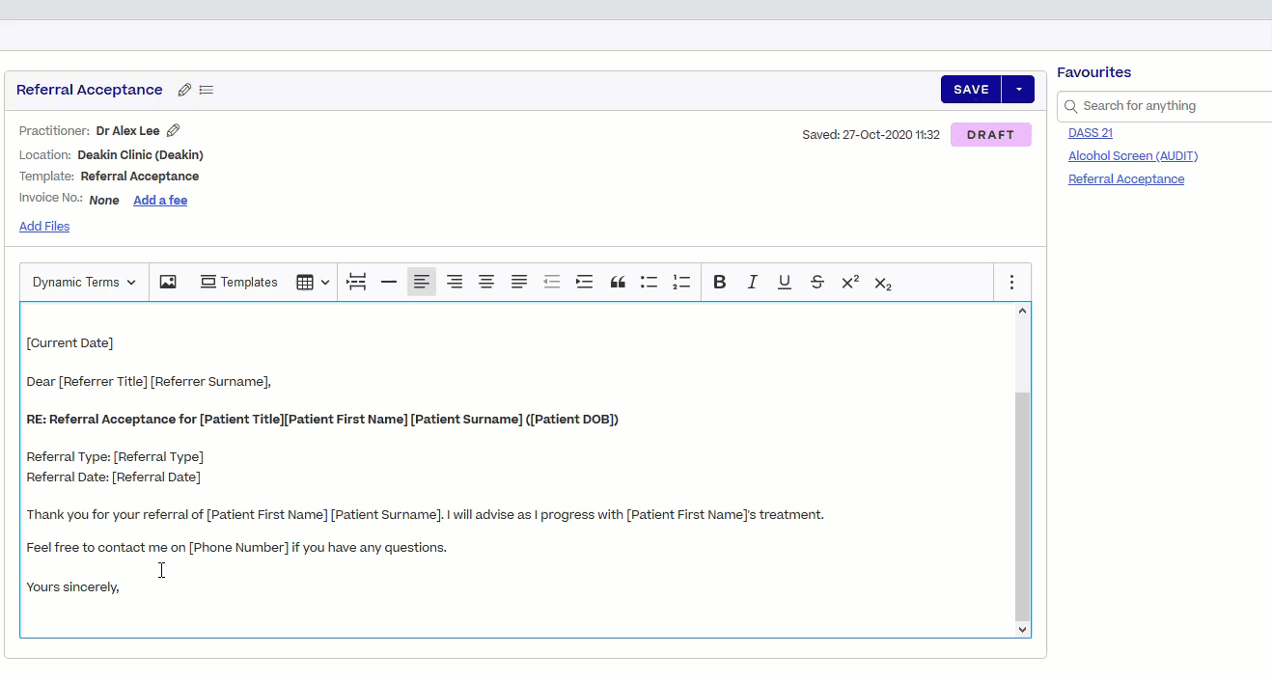Expand the Save button dropdown arrow
This screenshot has height=681, width=1272.
1018,90
